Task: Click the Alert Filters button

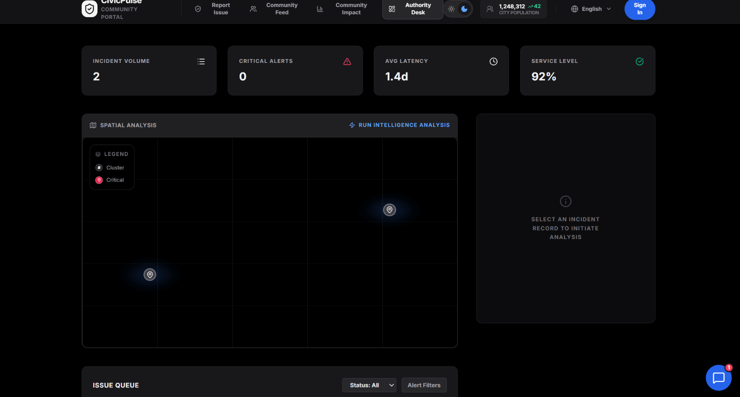Action: (424, 385)
